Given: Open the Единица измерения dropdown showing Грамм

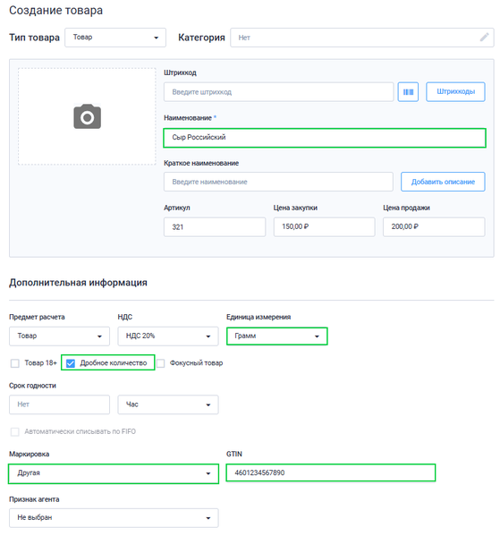Looking at the screenshot, I should click(x=276, y=336).
